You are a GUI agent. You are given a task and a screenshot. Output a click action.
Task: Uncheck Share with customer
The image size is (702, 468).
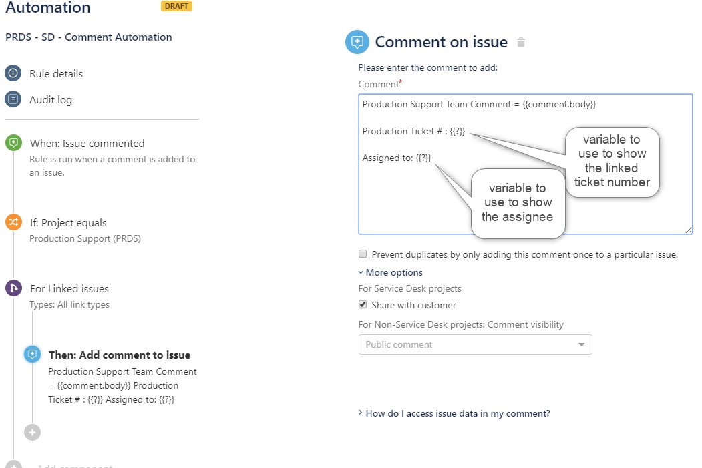[x=363, y=304]
